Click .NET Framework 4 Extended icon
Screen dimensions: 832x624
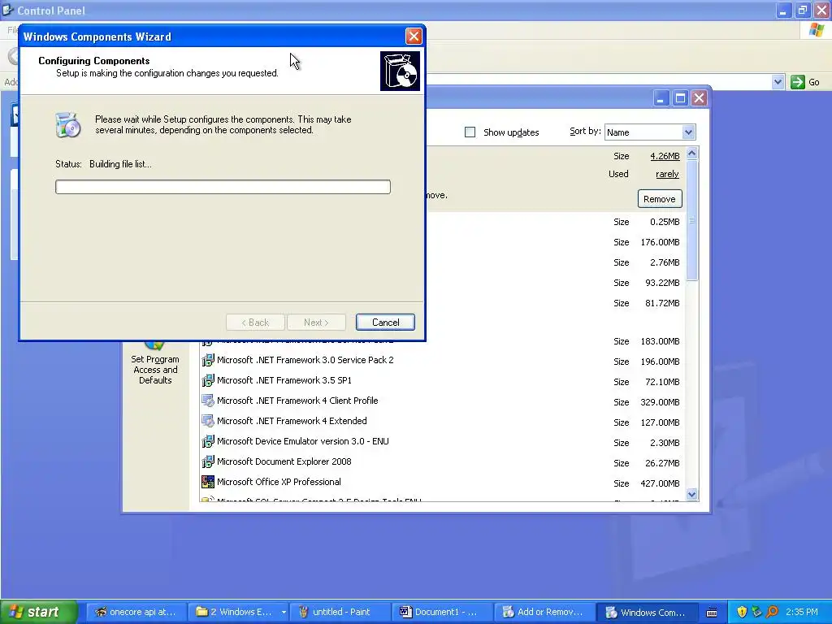(208, 422)
